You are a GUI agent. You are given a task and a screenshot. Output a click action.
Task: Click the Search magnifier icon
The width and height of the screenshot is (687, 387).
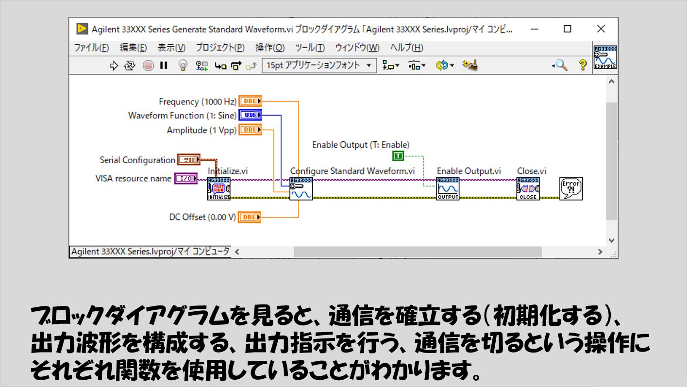560,66
